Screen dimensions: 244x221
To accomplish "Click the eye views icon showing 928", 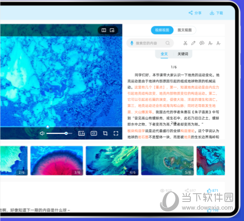I will [162, 191].
